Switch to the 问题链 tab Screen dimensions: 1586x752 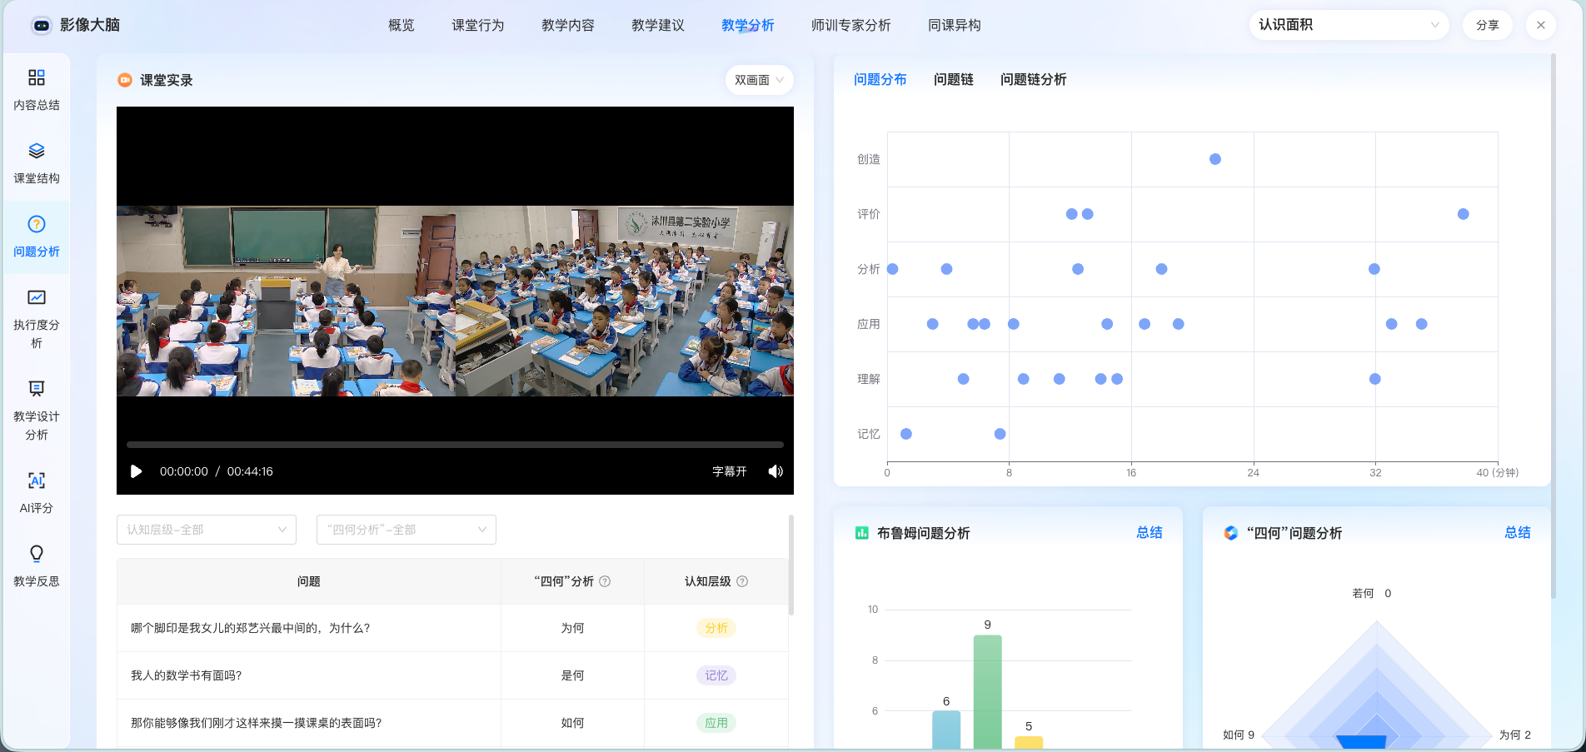[x=953, y=80]
